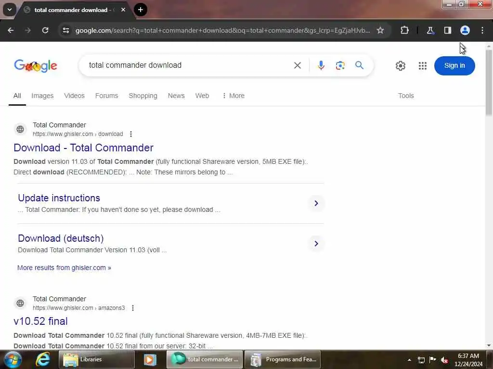Show hidden tray icons arrow
Image resolution: width=493 pixels, height=369 pixels.
[409, 360]
